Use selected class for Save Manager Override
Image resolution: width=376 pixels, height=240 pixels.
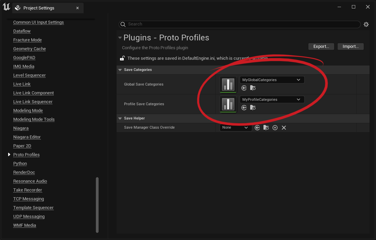coord(257,128)
